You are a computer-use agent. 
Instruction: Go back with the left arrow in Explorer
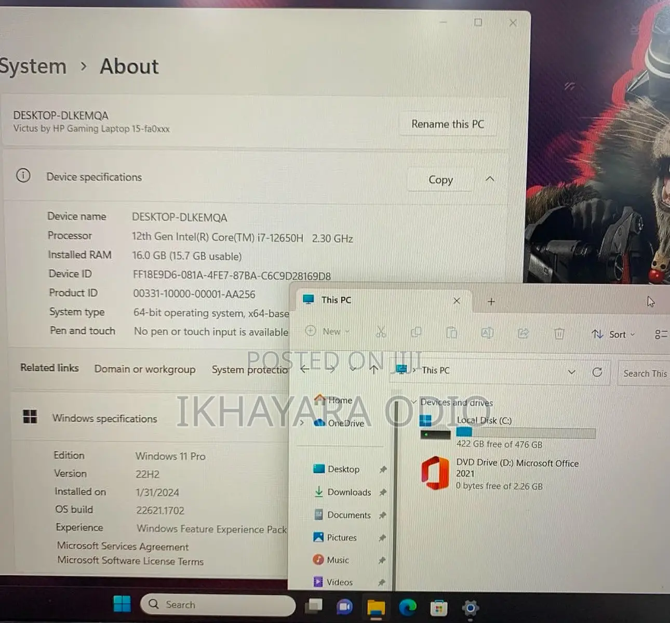(x=305, y=369)
